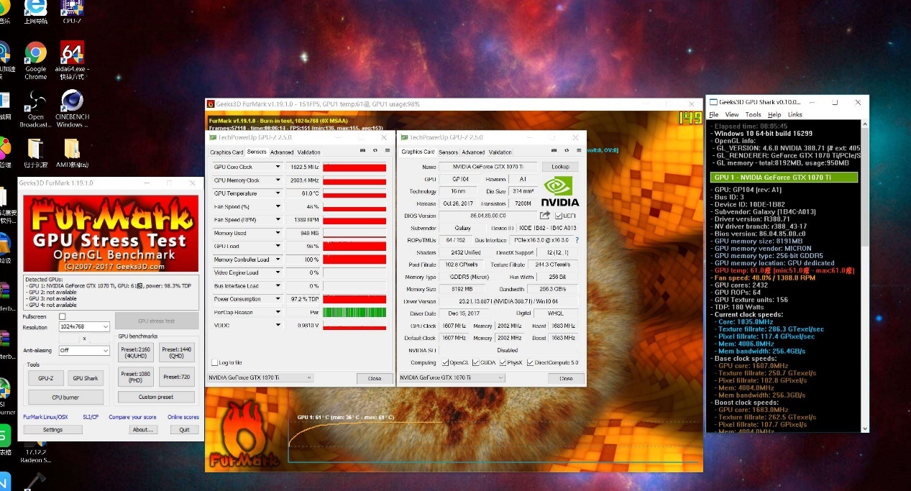Switch to Graphics Card tab in Sensors window
The image size is (911, 491).
click(226, 152)
